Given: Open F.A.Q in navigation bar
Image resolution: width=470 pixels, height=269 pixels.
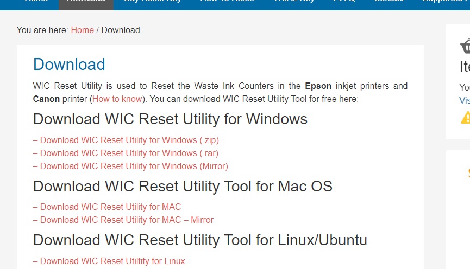Looking at the screenshot, I should coord(344,2).
